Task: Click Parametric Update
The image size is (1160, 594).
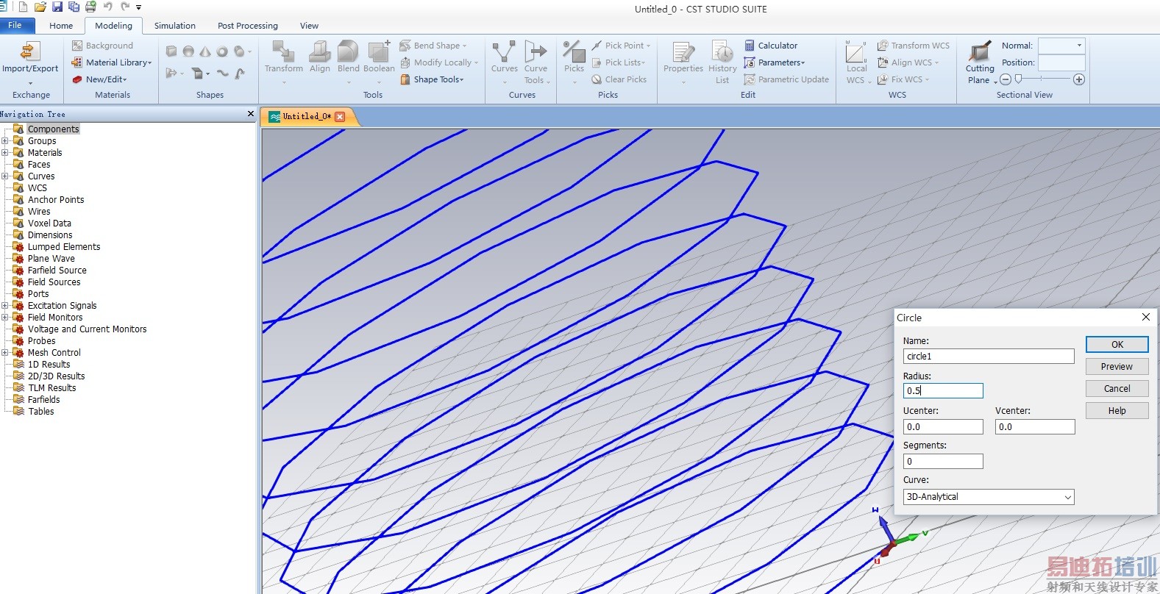Action: tap(786, 79)
